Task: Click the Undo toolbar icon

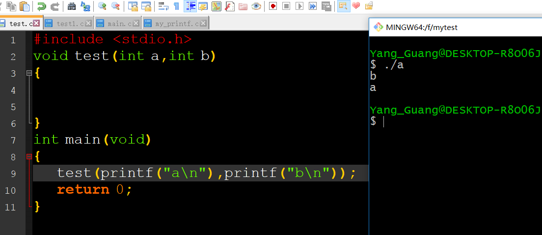Action: pyautogui.click(x=42, y=6)
